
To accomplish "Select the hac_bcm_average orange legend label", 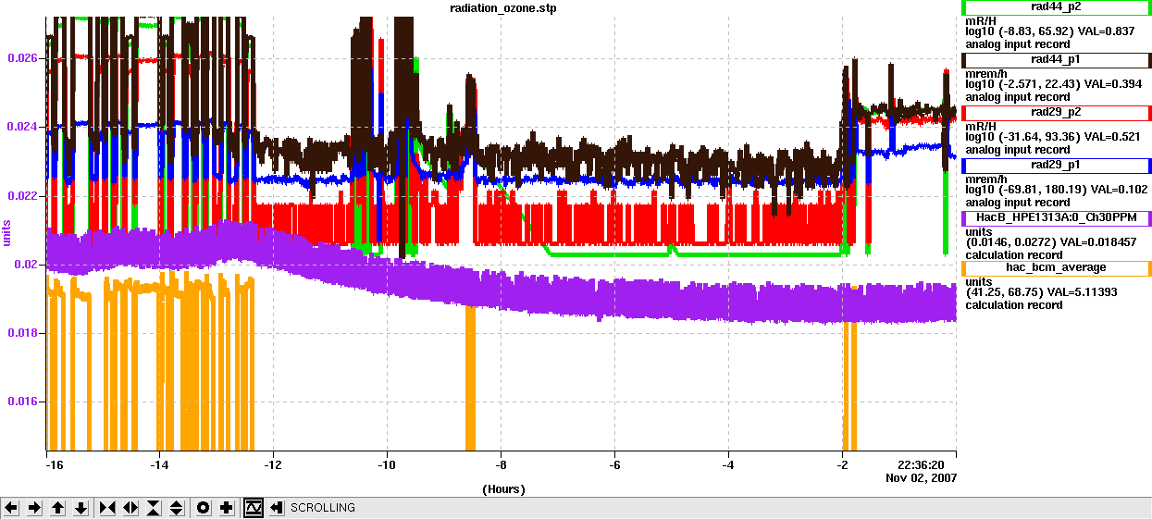I will (1058, 268).
